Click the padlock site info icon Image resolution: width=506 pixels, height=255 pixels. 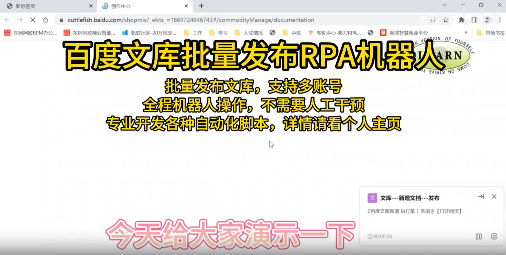point(61,20)
